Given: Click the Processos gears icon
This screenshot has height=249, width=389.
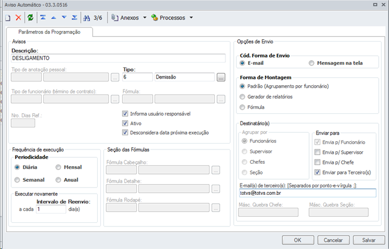Looking at the screenshot, I should 155,18.
